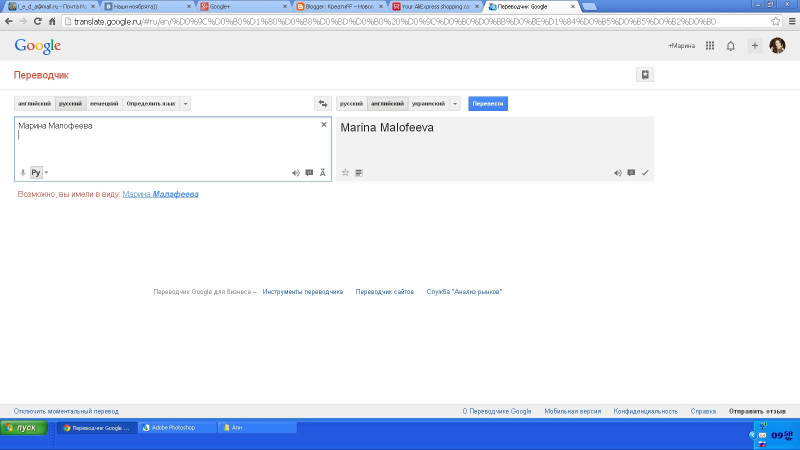Open the account profile picture

(x=777, y=45)
